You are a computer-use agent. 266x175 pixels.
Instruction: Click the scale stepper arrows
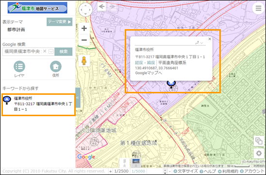[x=165, y=171]
